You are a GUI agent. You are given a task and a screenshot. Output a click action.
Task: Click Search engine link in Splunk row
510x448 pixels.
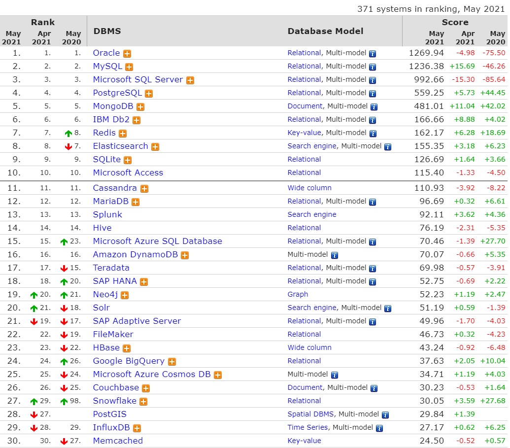[311, 215]
